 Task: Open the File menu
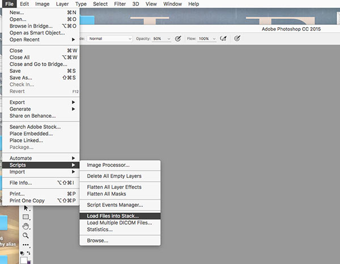click(9, 4)
